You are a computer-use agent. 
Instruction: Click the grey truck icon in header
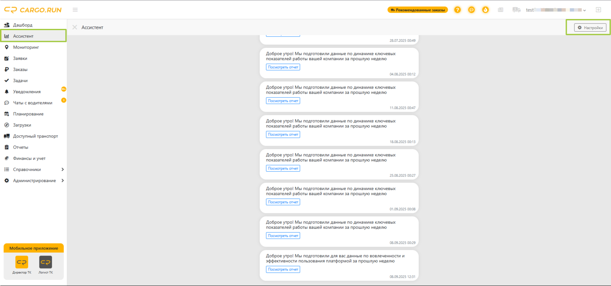[516, 10]
